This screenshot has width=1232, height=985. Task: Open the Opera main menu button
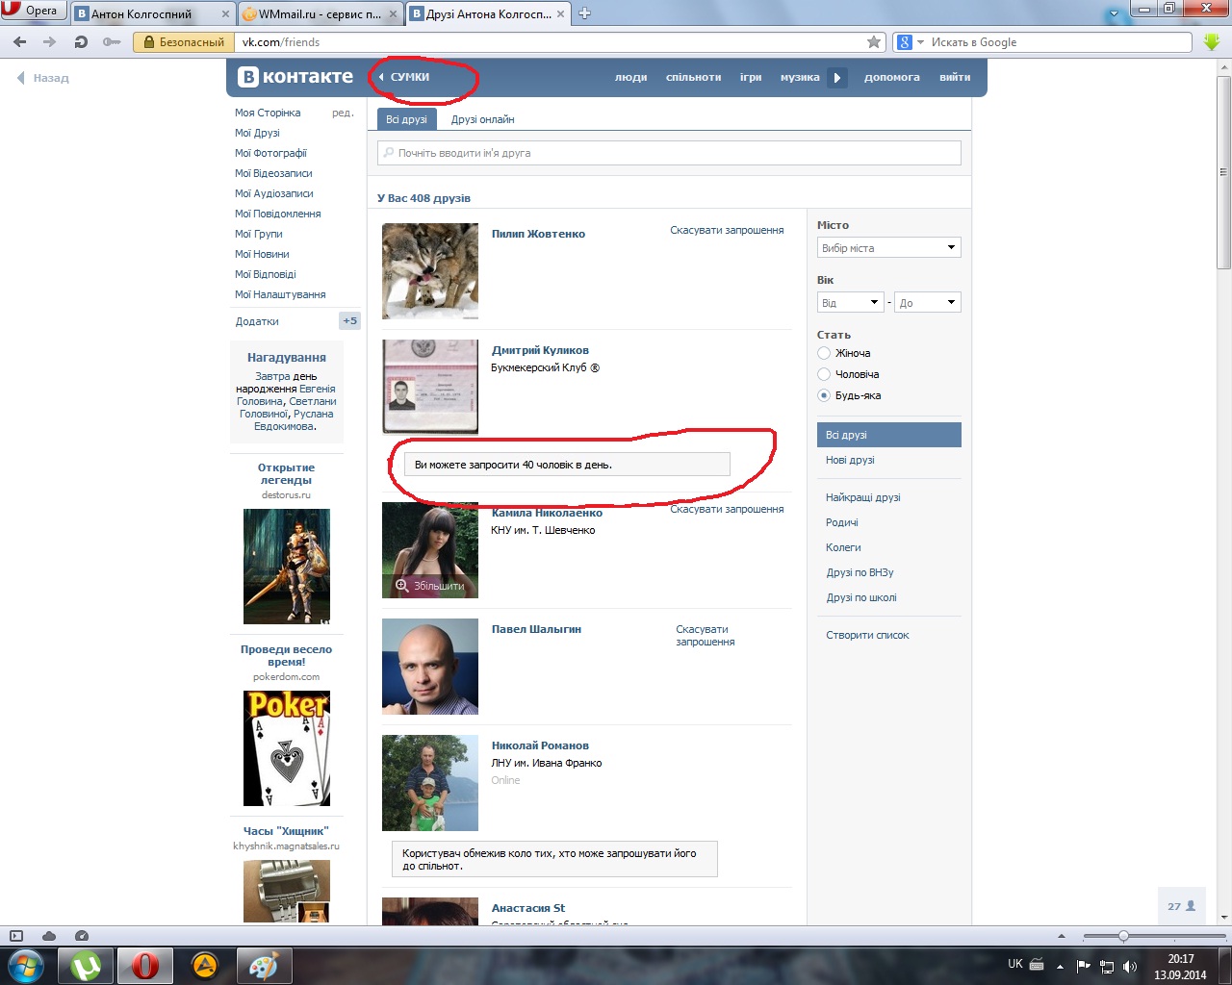click(33, 11)
